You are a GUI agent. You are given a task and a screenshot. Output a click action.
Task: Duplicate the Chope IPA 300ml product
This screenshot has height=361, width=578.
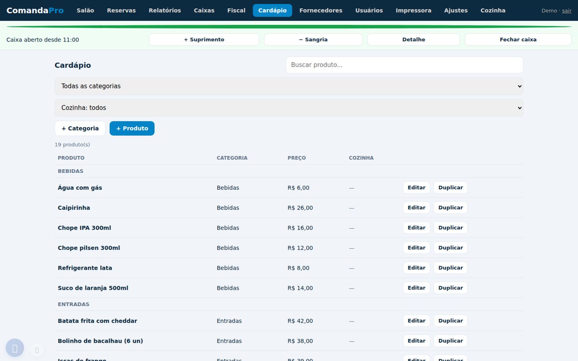coord(450,228)
